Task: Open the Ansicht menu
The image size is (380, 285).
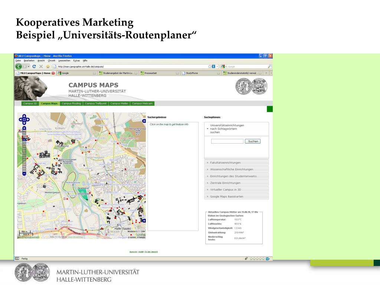Action: click(41, 60)
